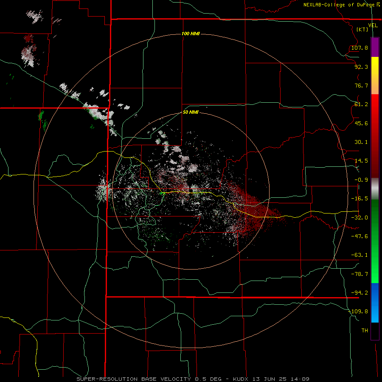
Task: Click the [KT] units label
Action: pos(362,29)
